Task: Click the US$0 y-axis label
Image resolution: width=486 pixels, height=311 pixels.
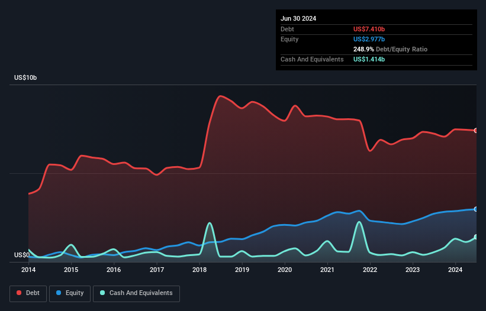Action: (x=22, y=255)
